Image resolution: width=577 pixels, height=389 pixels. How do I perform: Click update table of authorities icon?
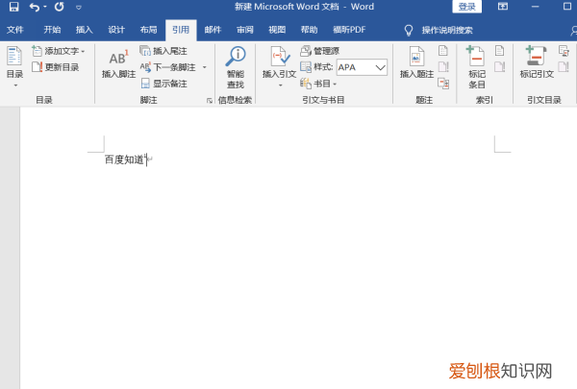pos(564,67)
